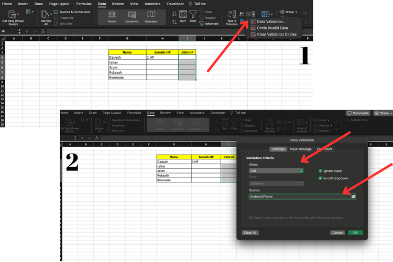Expand Share dropdown in lower window

391,113
